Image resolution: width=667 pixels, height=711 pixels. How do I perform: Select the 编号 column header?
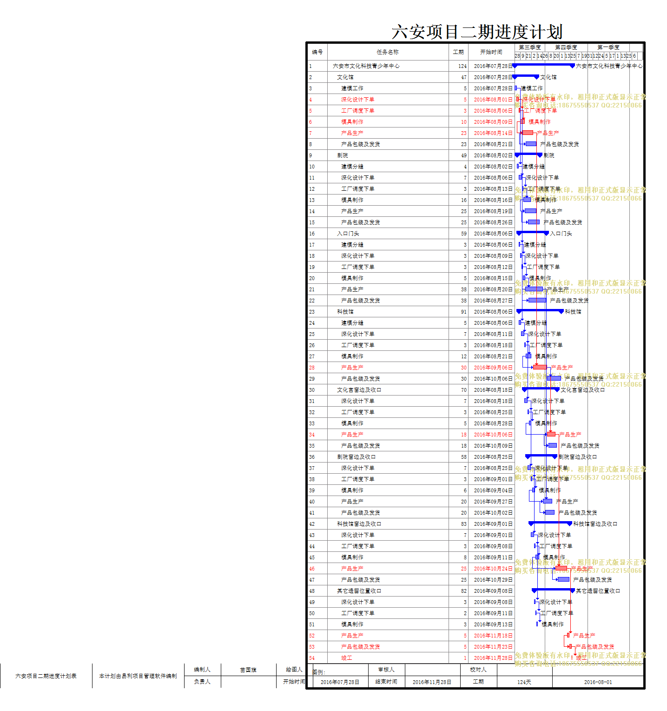[317, 52]
